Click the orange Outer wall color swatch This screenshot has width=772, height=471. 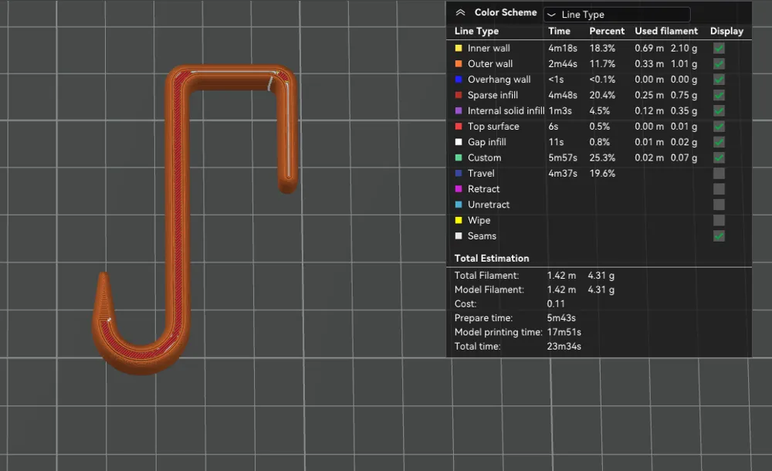[459, 63]
